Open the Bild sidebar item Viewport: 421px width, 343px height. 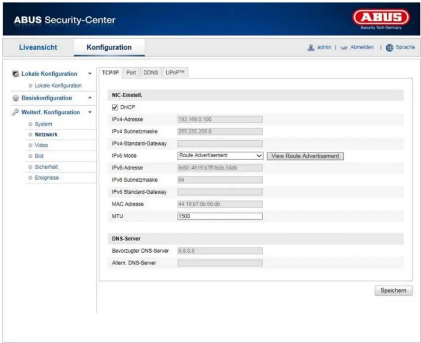point(39,156)
